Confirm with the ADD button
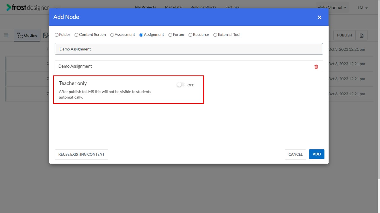The height and width of the screenshot is (213, 380). tap(317, 154)
